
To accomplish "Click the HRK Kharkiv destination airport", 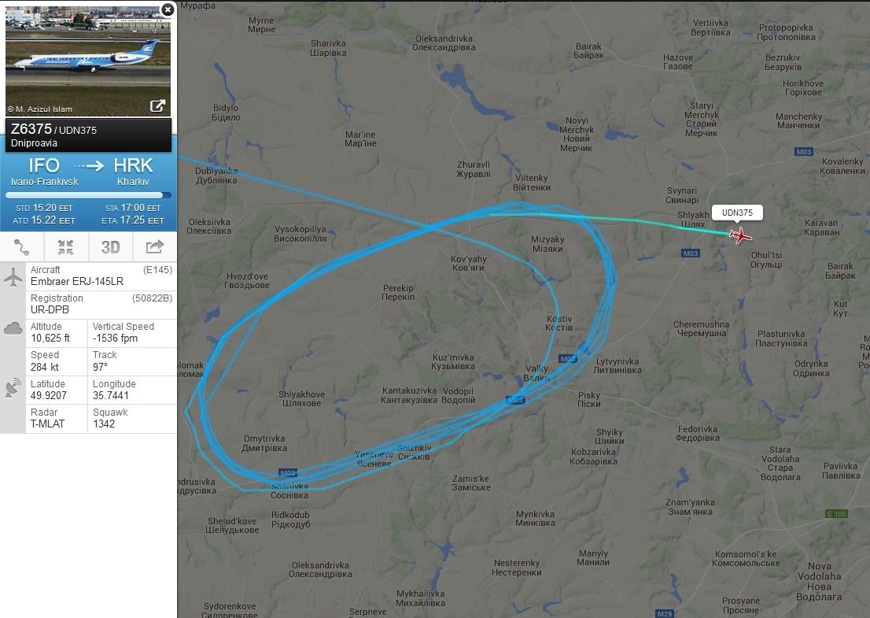I will [x=133, y=172].
